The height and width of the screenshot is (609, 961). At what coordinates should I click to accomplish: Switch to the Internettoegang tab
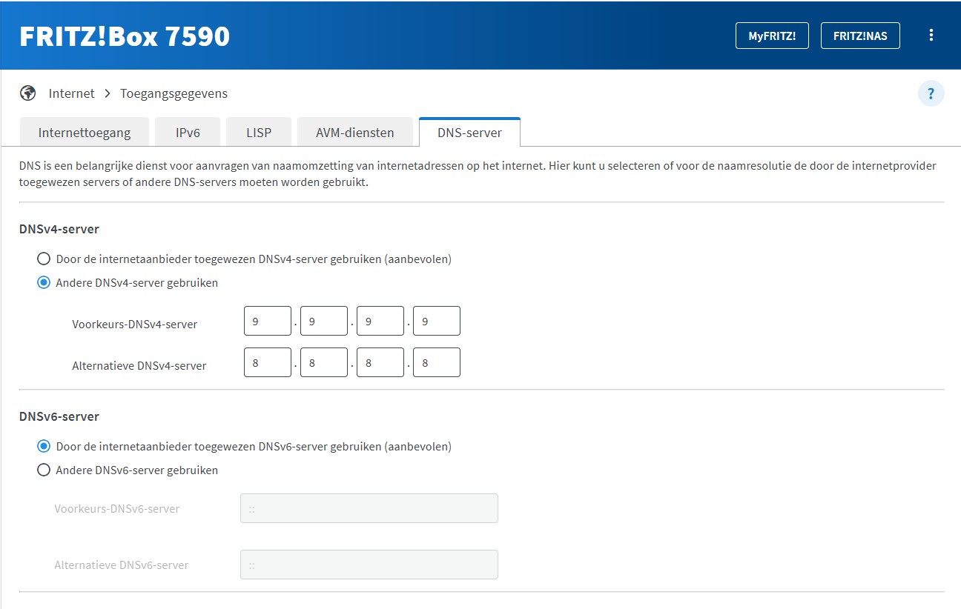[x=85, y=133]
